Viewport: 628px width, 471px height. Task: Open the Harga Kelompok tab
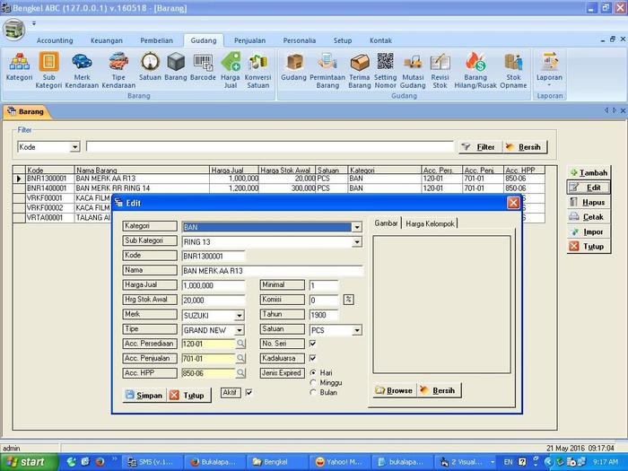point(430,223)
